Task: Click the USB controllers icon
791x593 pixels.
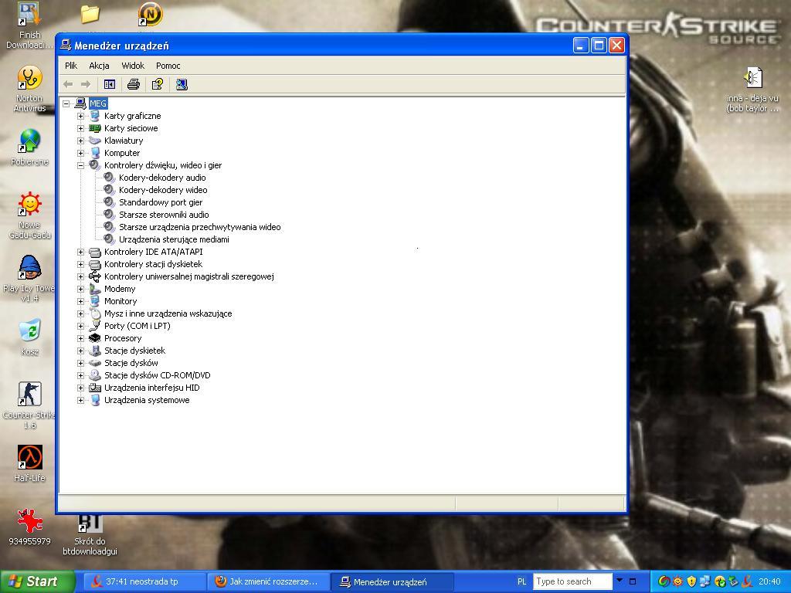Action: 95,276
